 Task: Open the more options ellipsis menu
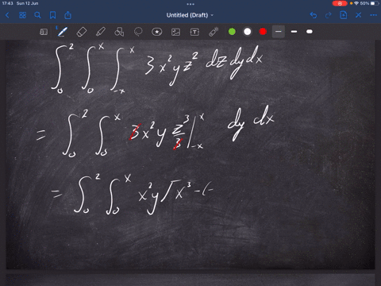tap(373, 15)
